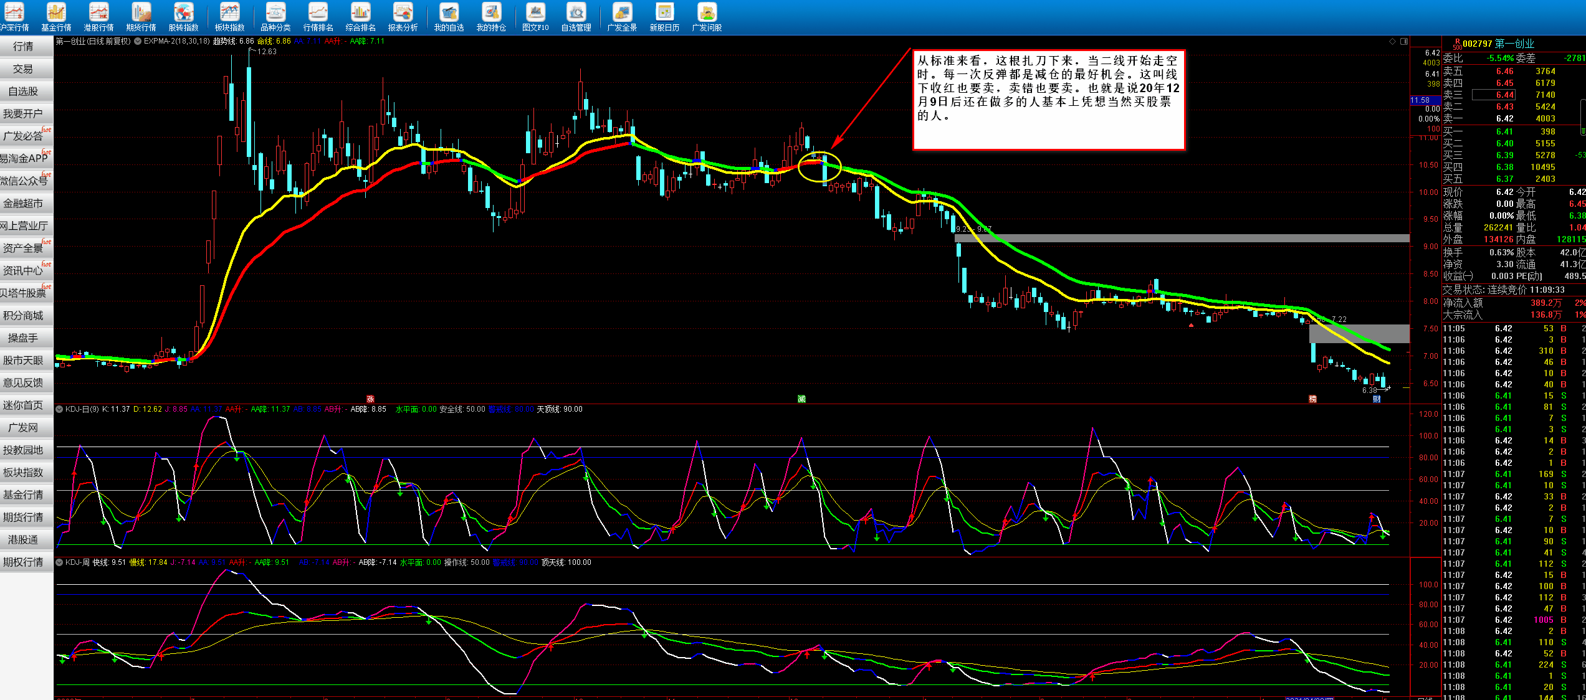Screen dimensions: 1586x700
Task: Open 品种分类 toolbar icon
Action: point(275,17)
